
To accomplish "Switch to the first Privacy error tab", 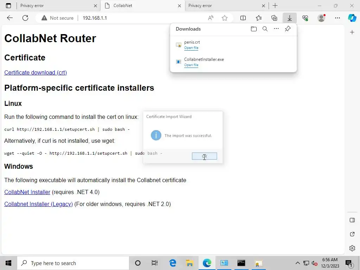I will pyautogui.click(x=55, y=6).
